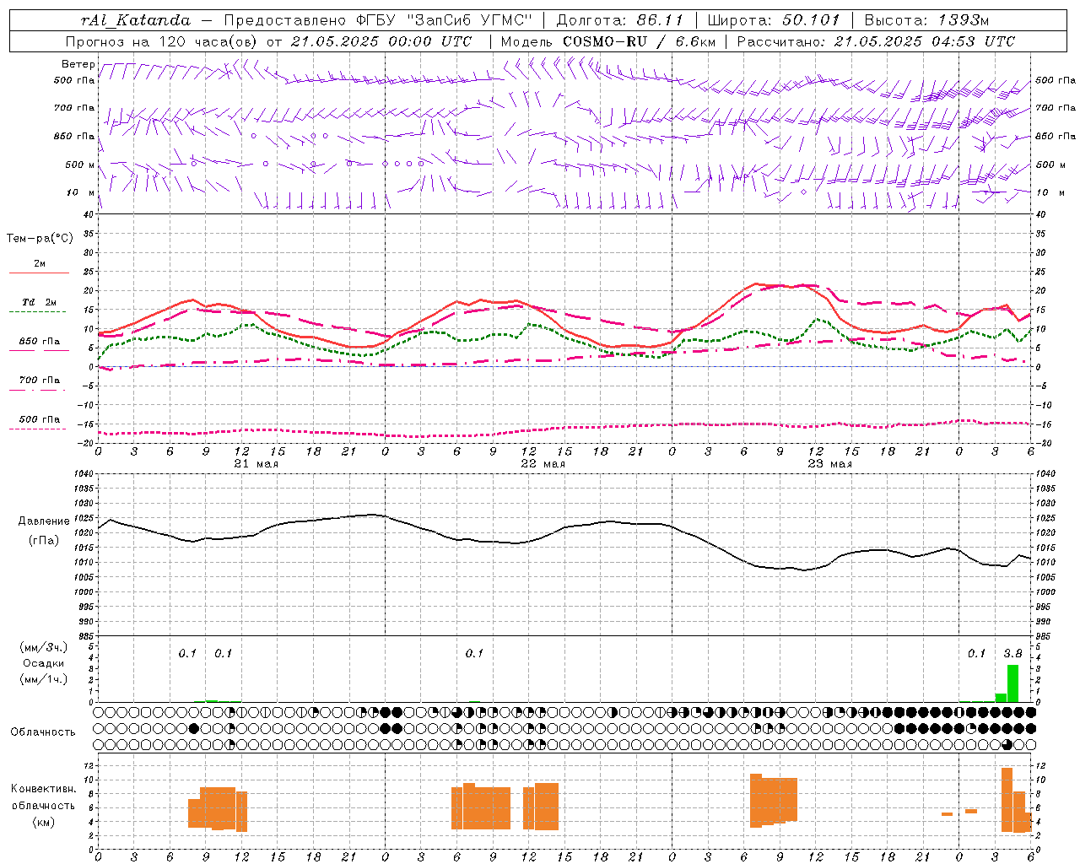Click the orange convective cloud block on 23 мая
Image resolution: width=1080 pixels, height=864 pixels.
[x=774, y=800]
